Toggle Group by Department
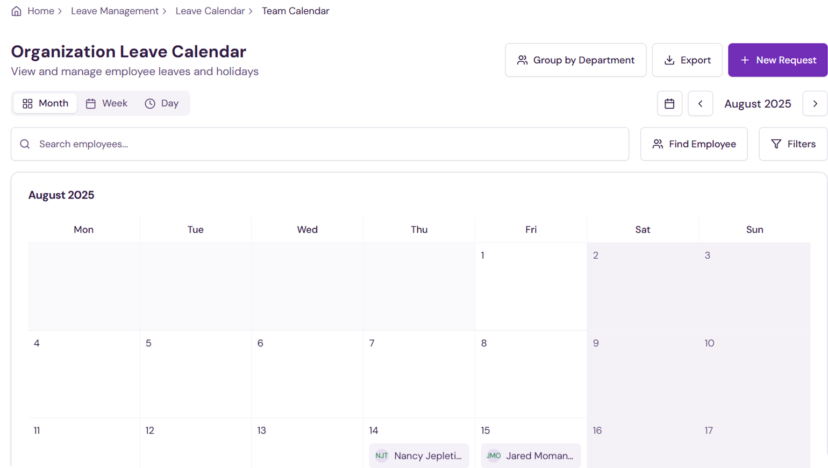The height and width of the screenshot is (468, 828). 575,60
